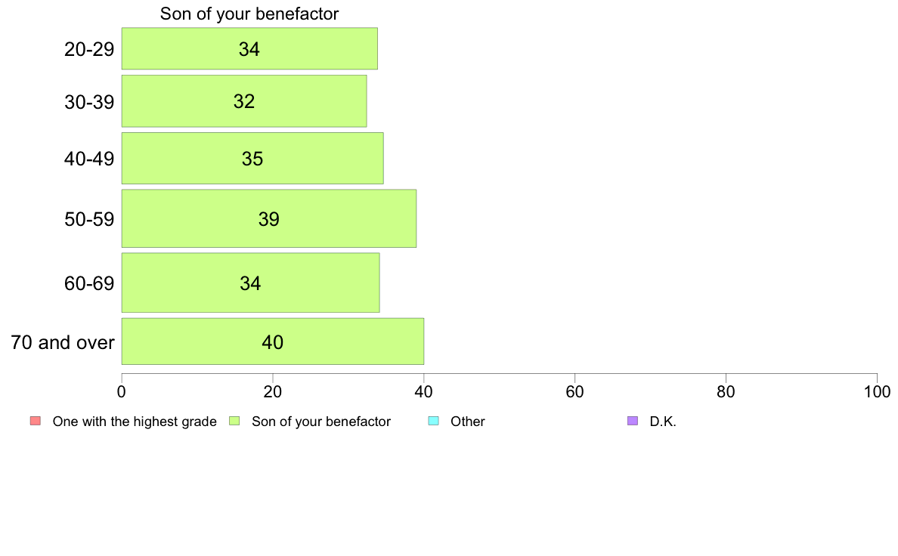Click the '70 and over' axis label
Screen dimensions: 898x556
click(x=63, y=343)
